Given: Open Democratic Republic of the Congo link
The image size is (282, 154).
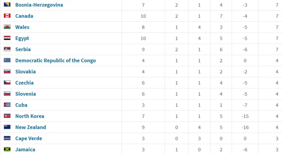Looking at the screenshot, I should (55, 61).
